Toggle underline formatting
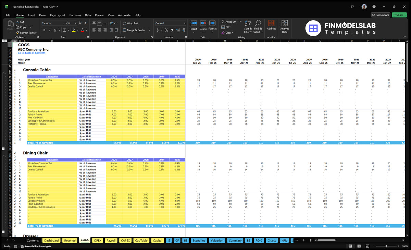411x250 pixels. tap(55, 30)
